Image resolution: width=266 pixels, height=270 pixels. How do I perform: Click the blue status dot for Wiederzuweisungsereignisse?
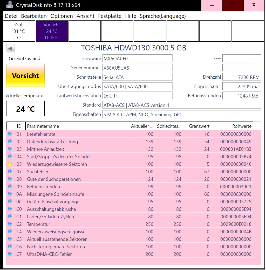point(10,231)
